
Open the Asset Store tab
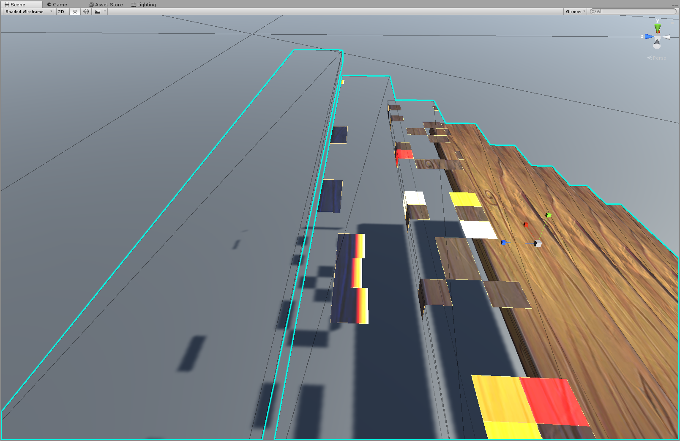pos(106,5)
